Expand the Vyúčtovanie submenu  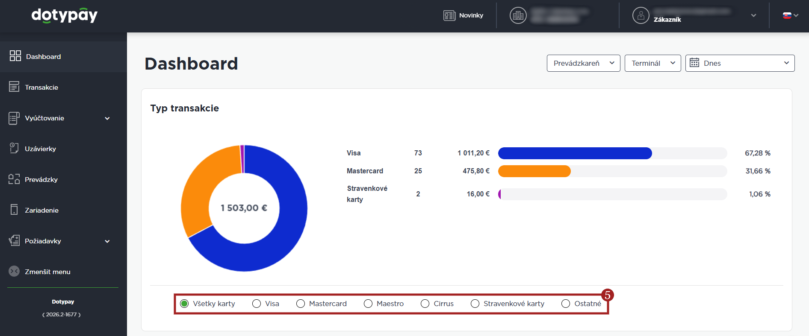click(107, 118)
